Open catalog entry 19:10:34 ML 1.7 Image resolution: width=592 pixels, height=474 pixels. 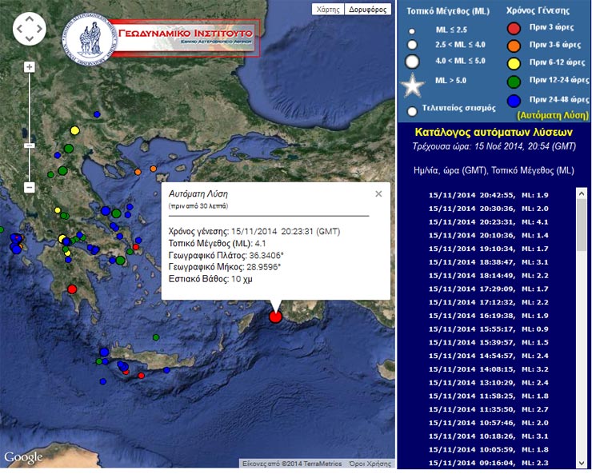[489, 249]
